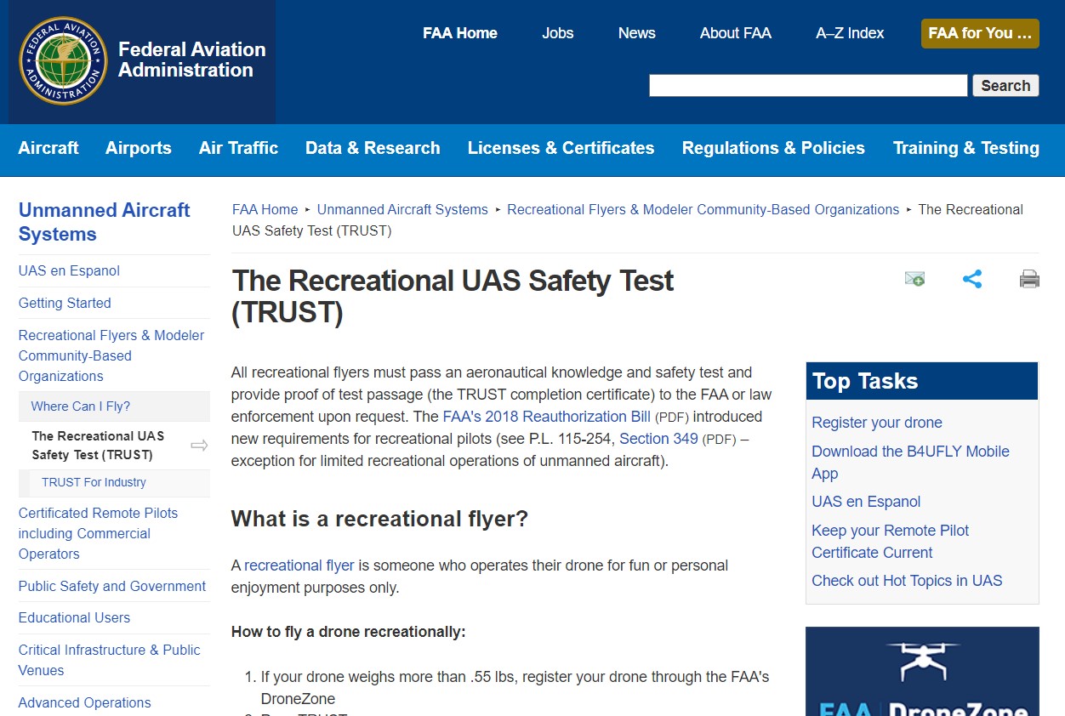
Task: Click the FAA DroneZone banner image
Action: 922,672
